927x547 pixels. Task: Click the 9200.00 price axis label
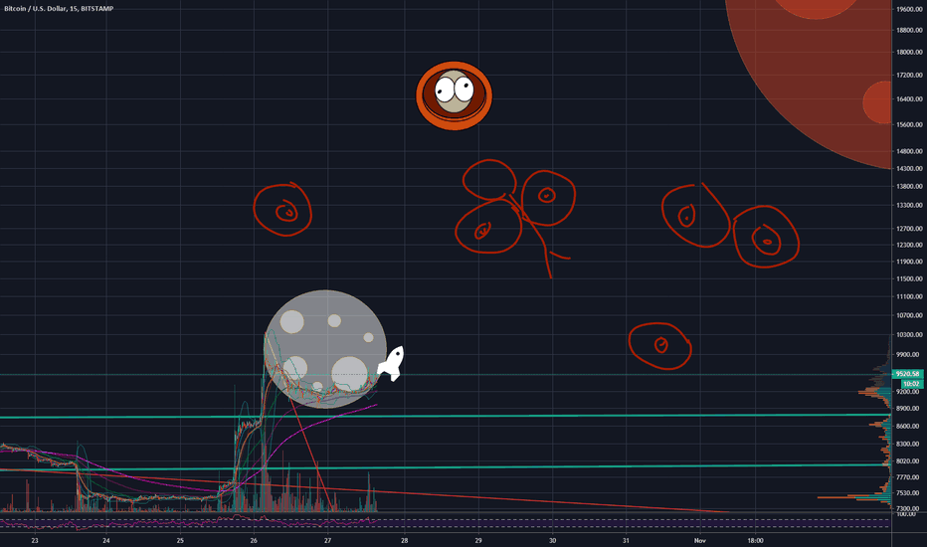[909, 392]
